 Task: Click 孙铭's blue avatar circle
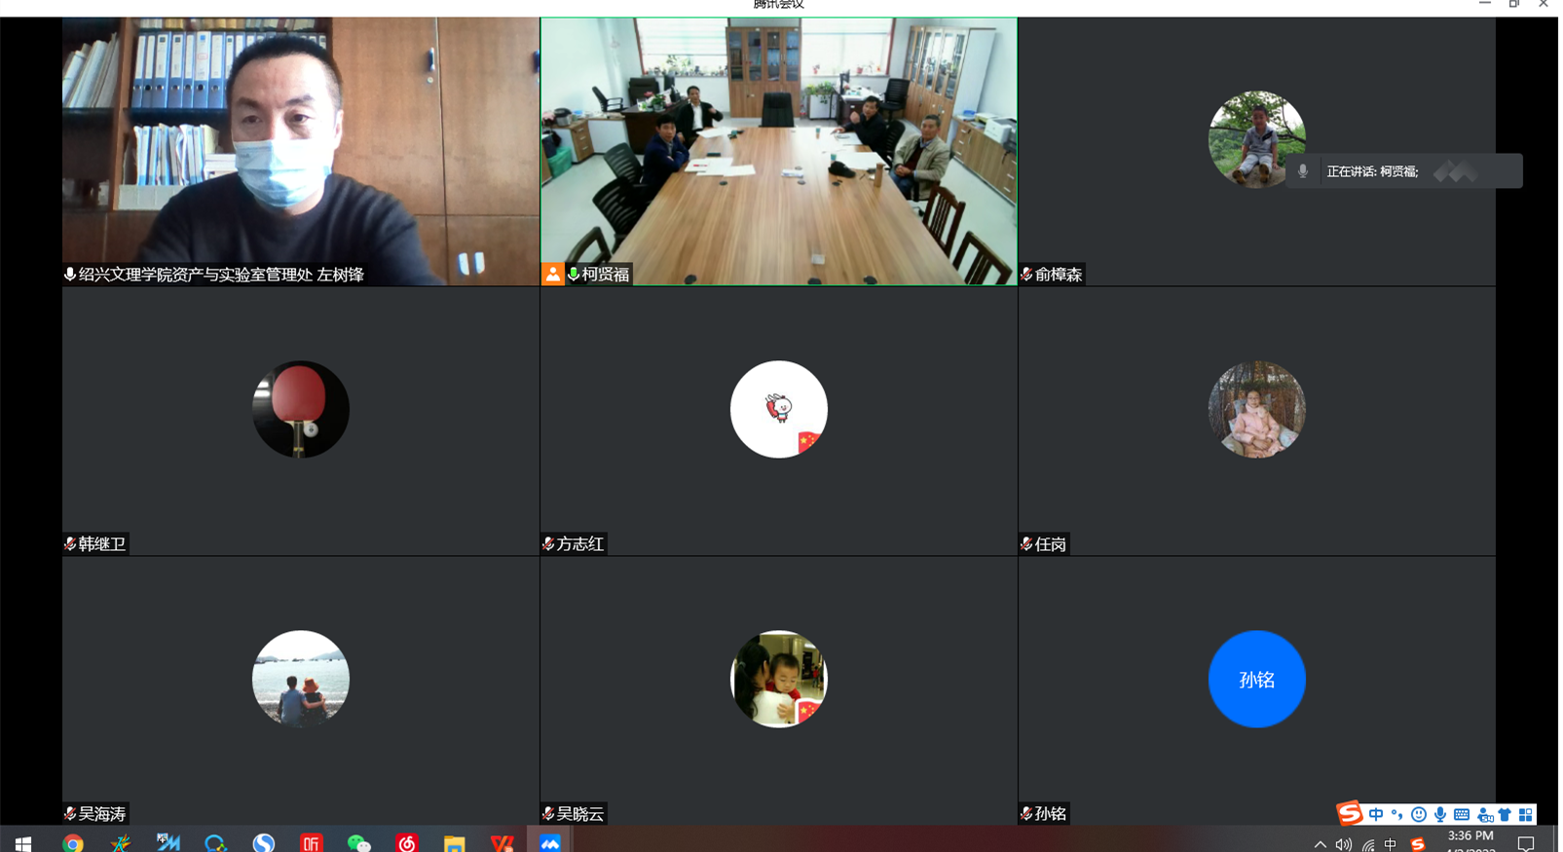pos(1256,679)
